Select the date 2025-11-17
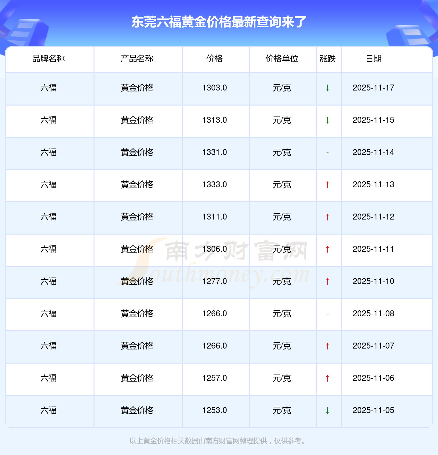The height and width of the screenshot is (455, 438). click(x=374, y=88)
